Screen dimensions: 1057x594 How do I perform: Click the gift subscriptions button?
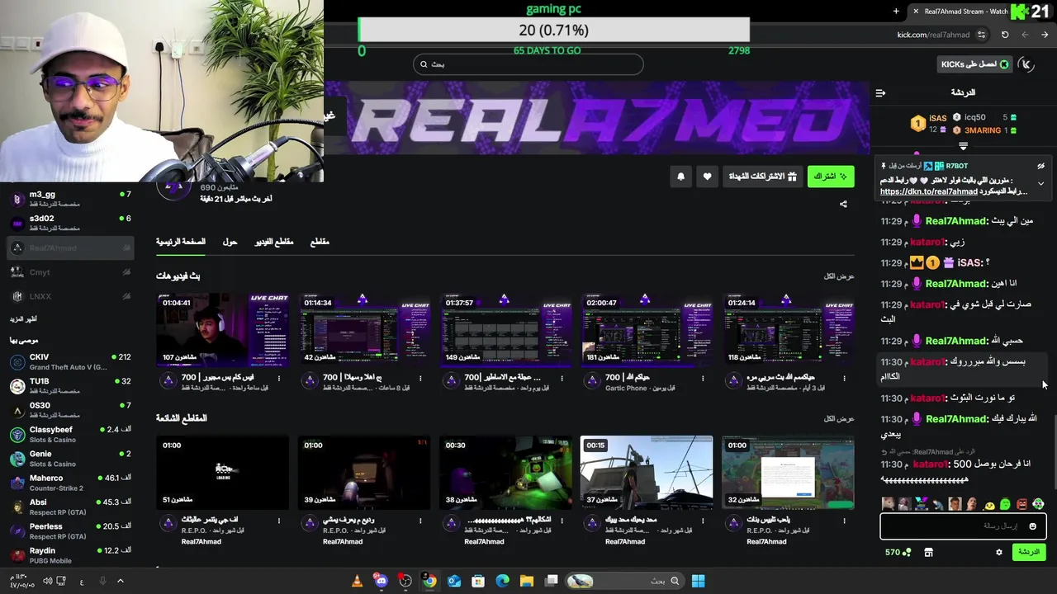point(762,177)
